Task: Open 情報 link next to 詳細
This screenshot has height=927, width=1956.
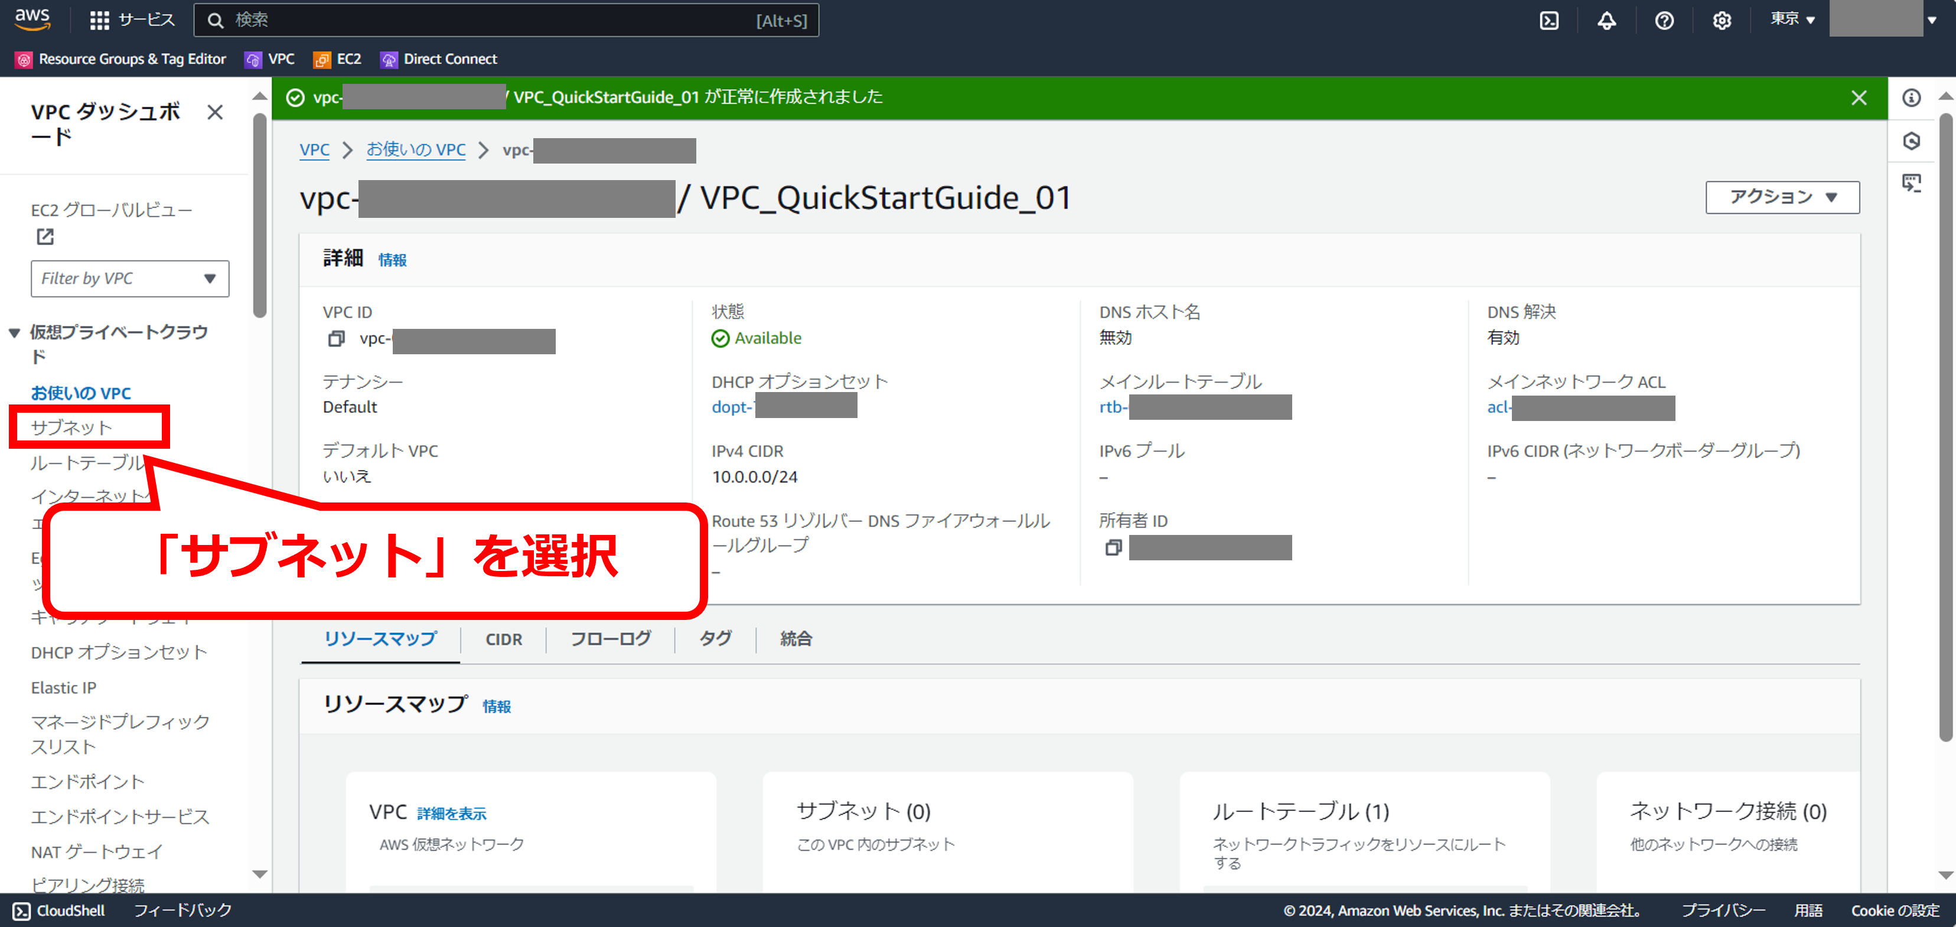Action: click(393, 260)
